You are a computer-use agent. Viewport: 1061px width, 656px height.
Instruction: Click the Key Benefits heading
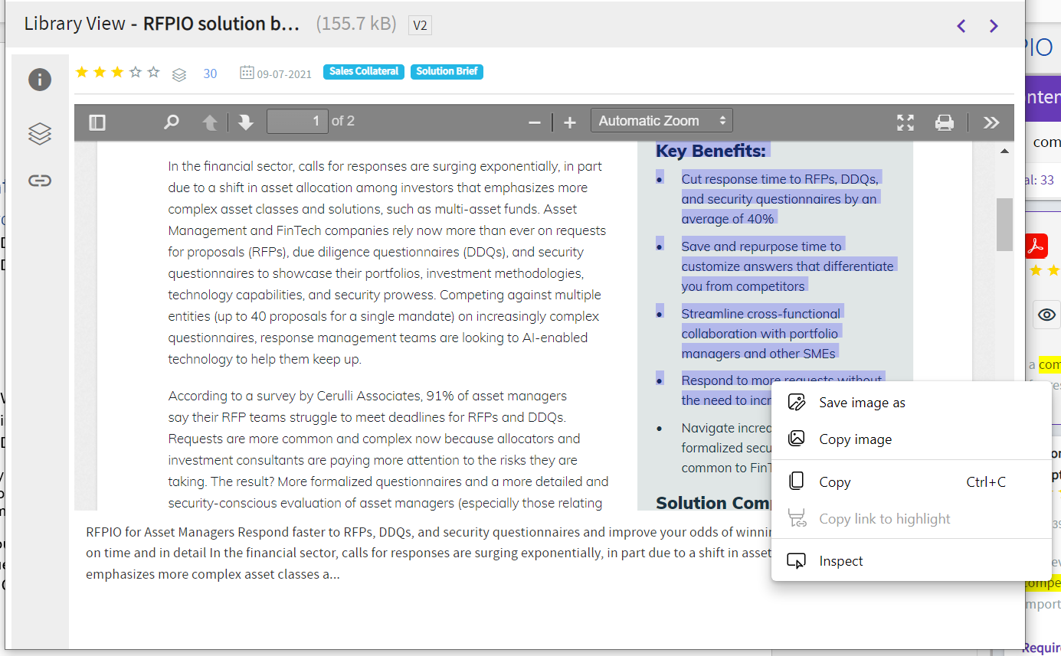[711, 151]
